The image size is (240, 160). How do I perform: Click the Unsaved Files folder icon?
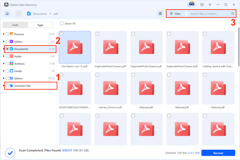pos(11,86)
